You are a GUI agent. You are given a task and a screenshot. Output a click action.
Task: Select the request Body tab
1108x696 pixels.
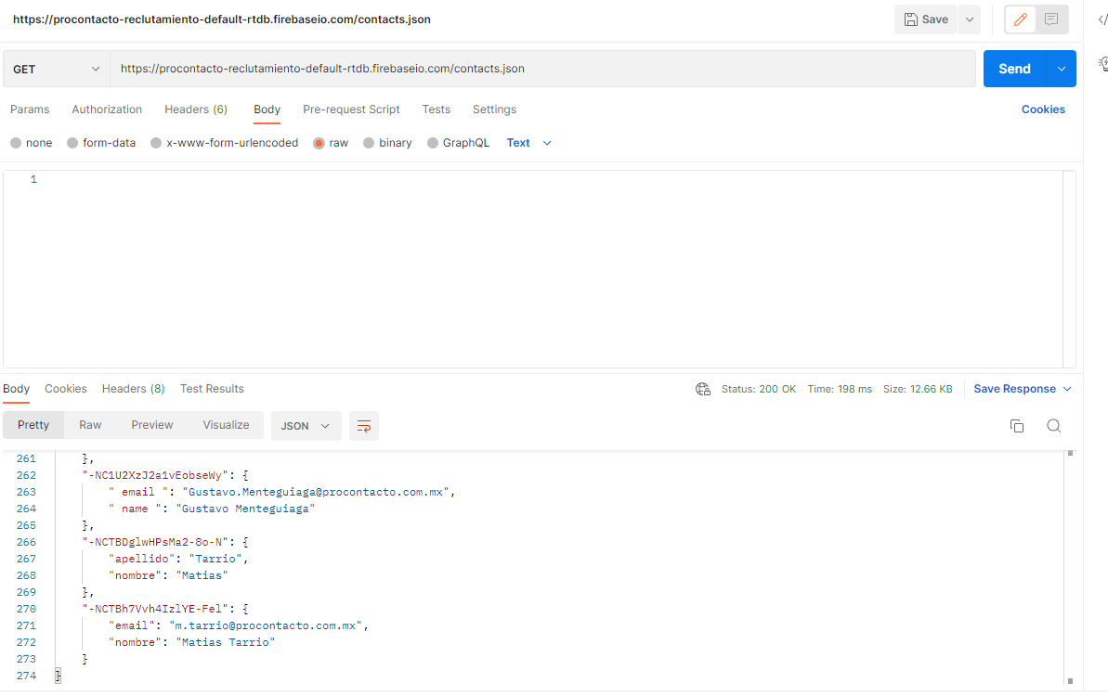pyautogui.click(x=267, y=110)
